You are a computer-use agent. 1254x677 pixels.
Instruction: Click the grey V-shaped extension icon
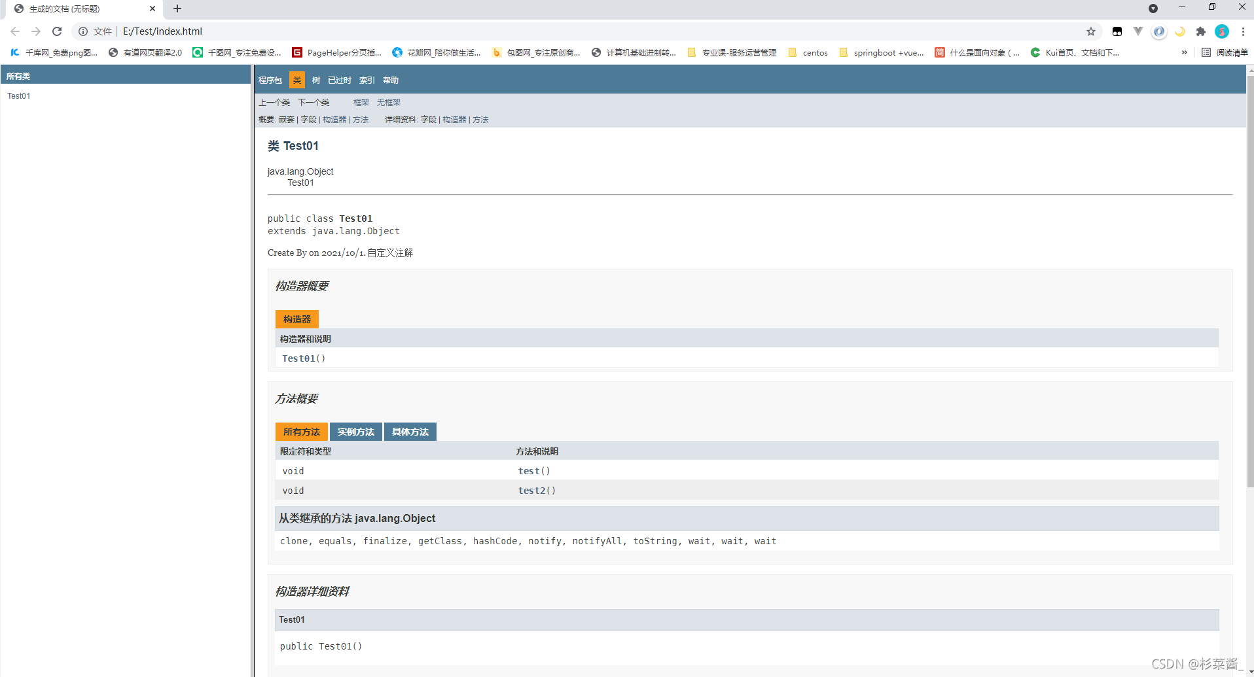pyautogui.click(x=1138, y=31)
